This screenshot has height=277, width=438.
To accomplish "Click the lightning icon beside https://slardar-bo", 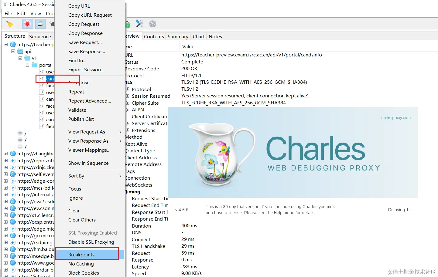I will [13, 270].
